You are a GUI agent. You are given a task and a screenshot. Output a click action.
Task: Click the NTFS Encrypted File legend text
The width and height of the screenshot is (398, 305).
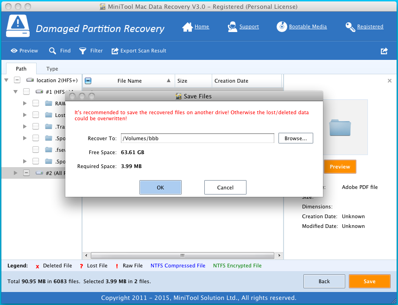pos(237,266)
